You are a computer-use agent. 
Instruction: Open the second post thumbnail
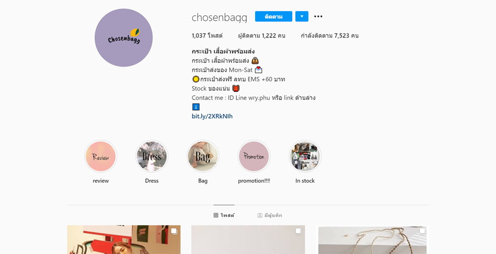point(248,240)
